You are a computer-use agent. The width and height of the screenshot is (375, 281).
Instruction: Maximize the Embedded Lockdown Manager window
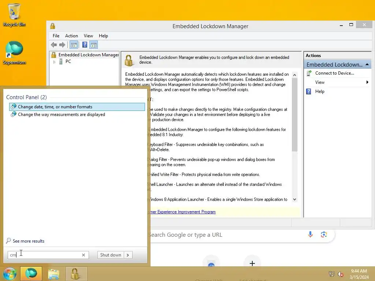click(x=351, y=25)
